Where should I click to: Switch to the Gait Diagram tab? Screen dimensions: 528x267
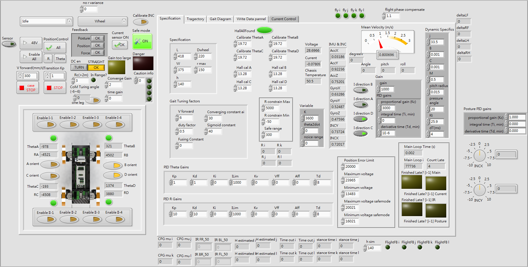pyautogui.click(x=220, y=19)
